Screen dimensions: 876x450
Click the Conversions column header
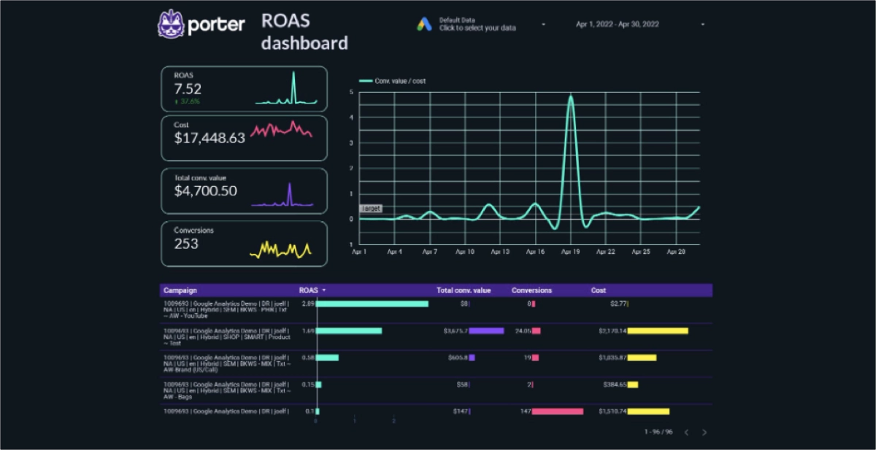[531, 290]
